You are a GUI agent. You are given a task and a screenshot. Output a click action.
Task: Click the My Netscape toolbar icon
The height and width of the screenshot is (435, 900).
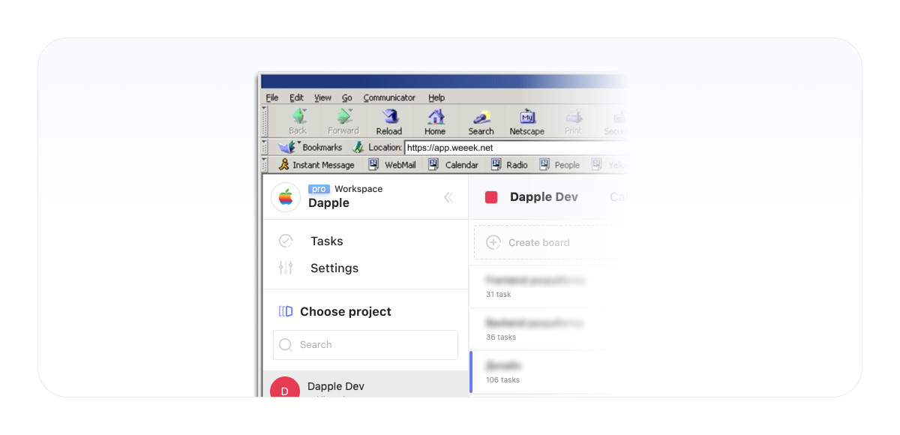[x=526, y=118]
